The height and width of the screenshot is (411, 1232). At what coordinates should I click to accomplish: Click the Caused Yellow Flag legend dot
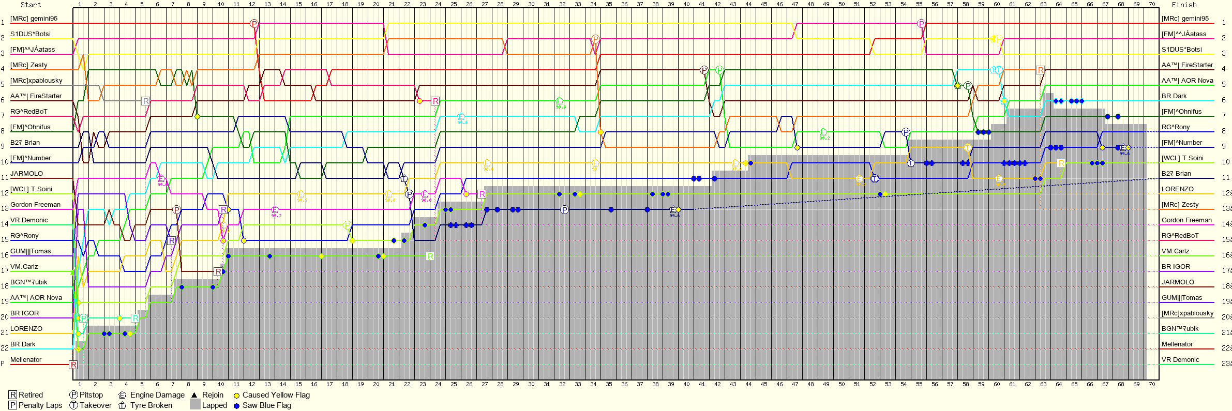(x=236, y=395)
